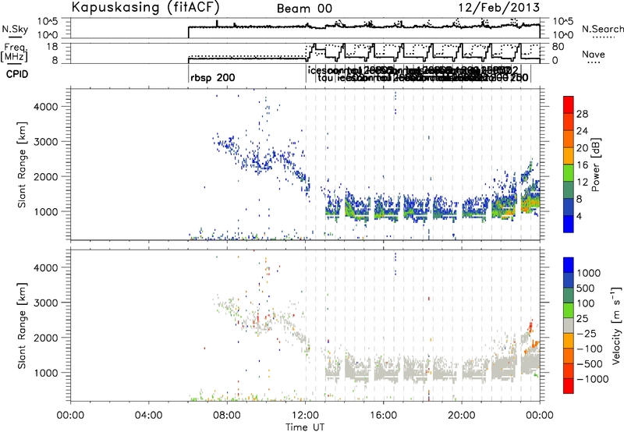Click the "18" frequency axis tick

[52, 47]
